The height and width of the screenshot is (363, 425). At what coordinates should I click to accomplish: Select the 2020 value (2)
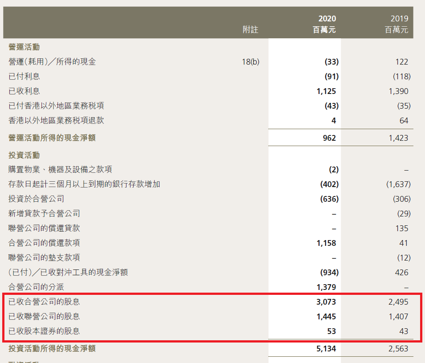point(334,170)
